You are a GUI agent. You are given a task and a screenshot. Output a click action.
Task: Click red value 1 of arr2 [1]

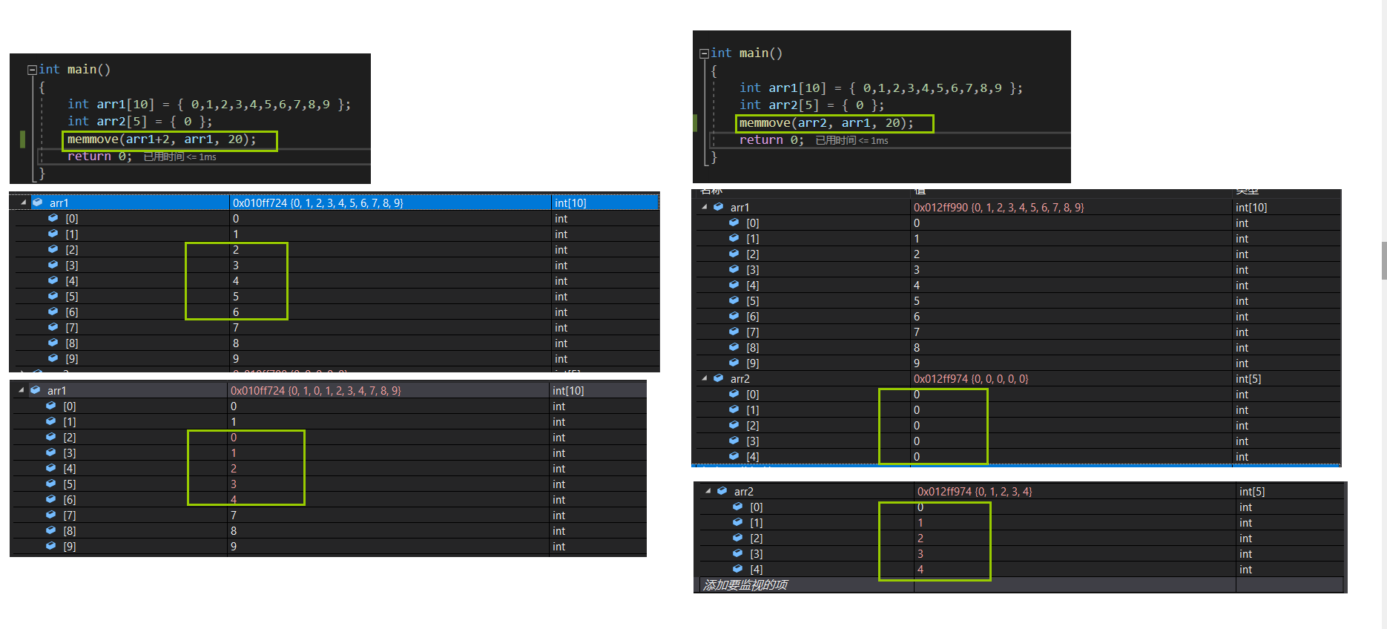920,523
